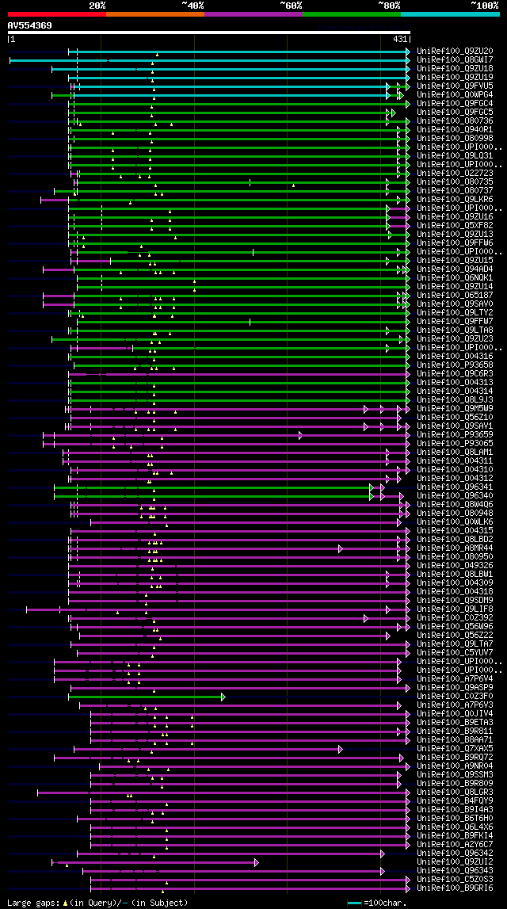Select the UniRef100_Q8L9J3 label
Screen dimensions: 507x909
tap(455, 400)
